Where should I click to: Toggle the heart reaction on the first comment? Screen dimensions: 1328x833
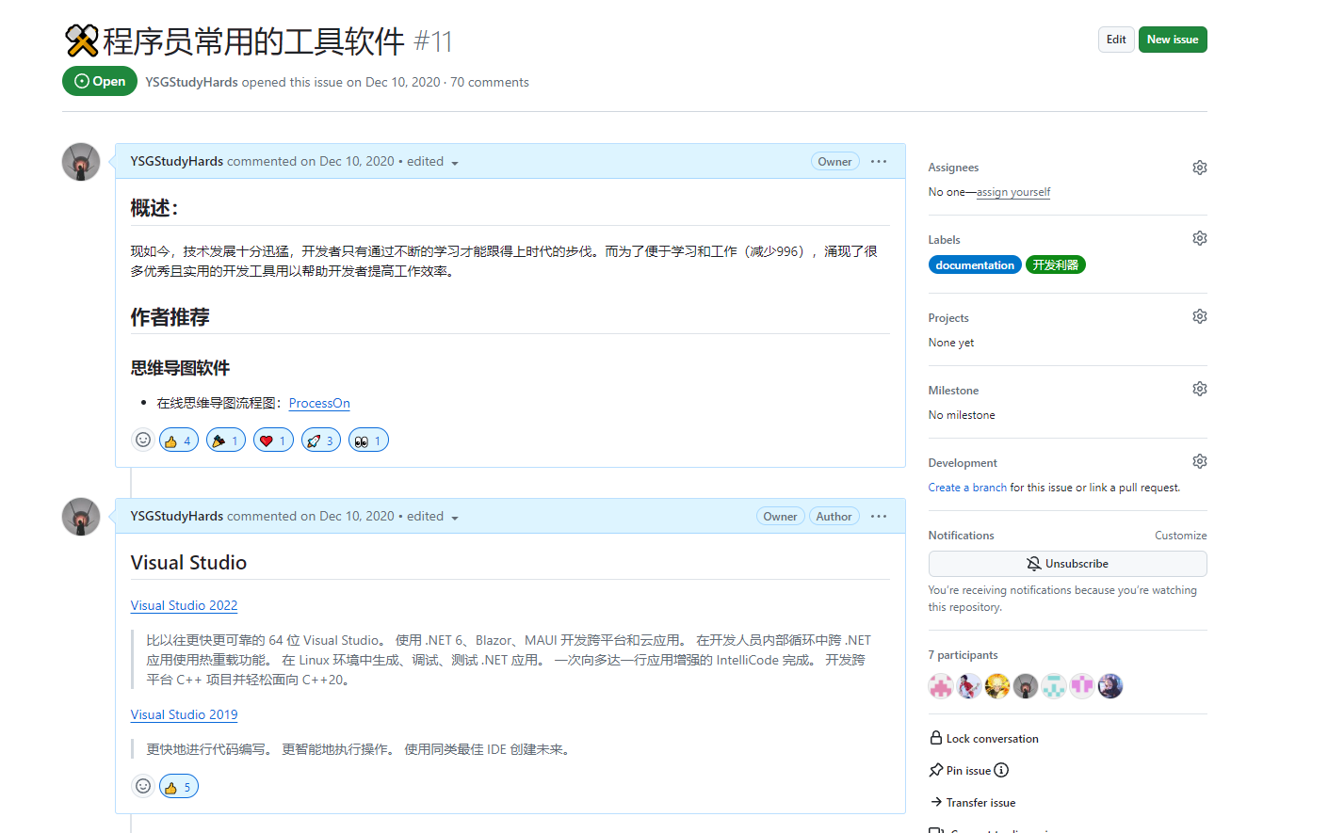click(273, 439)
